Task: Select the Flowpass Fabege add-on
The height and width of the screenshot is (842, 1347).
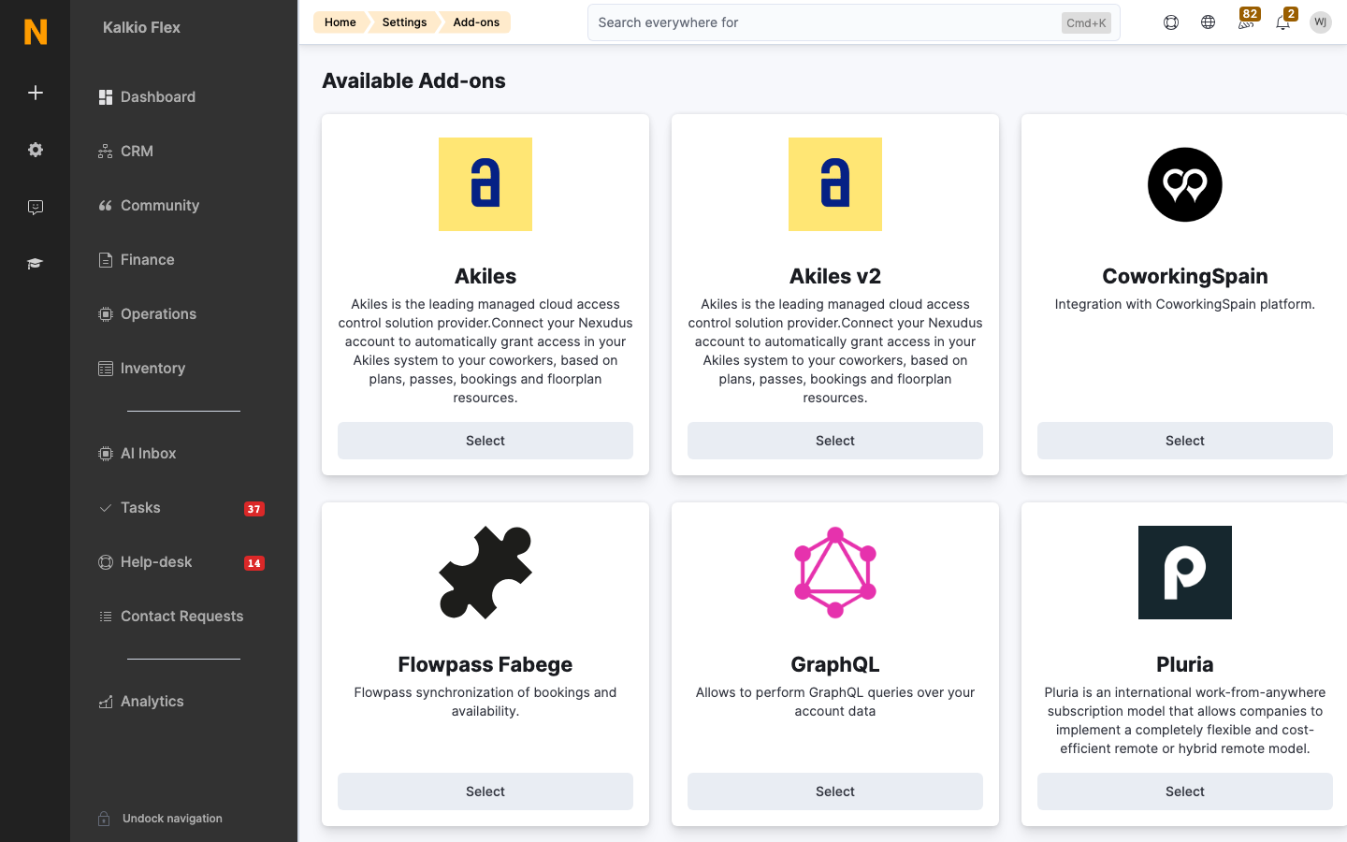Action: click(x=485, y=791)
